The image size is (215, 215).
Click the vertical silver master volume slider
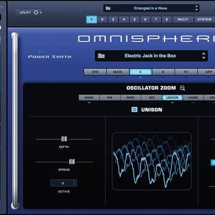15,120
